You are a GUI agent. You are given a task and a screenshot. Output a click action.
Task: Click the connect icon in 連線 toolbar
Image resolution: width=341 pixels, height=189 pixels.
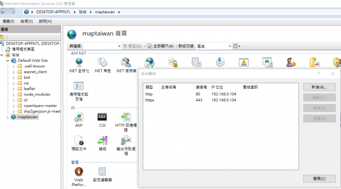(x=2, y=37)
